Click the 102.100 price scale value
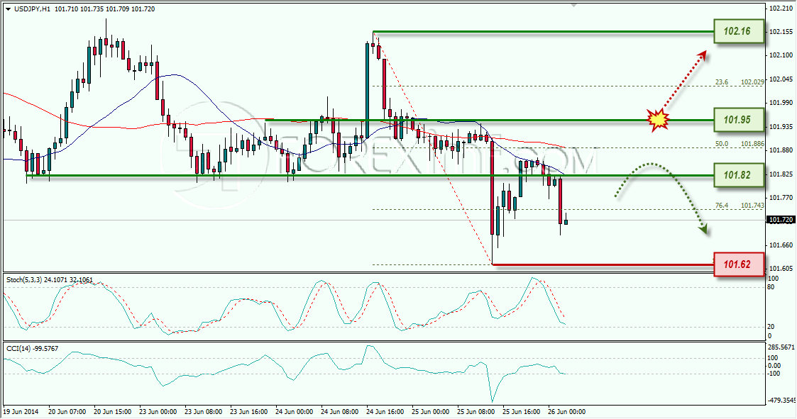Screen dimensions: 797x419 (x=781, y=55)
